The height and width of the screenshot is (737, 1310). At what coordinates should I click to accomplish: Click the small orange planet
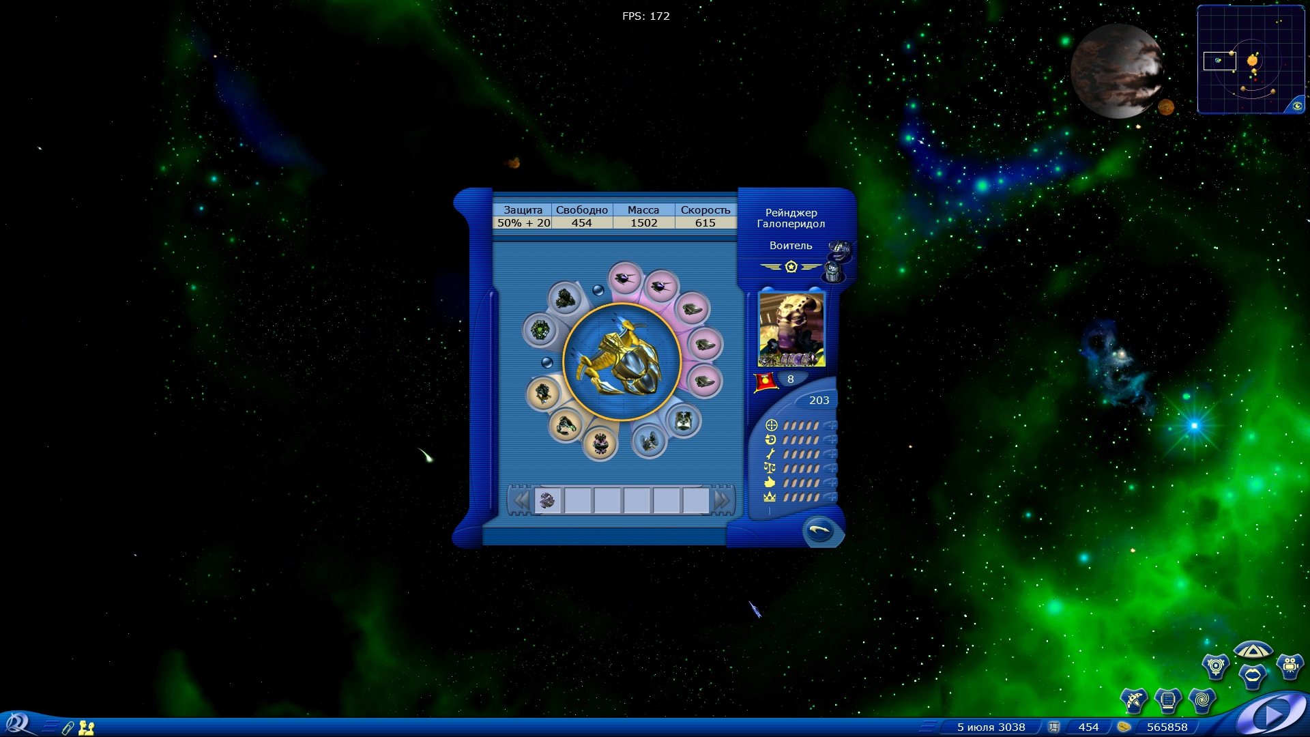pos(1166,107)
